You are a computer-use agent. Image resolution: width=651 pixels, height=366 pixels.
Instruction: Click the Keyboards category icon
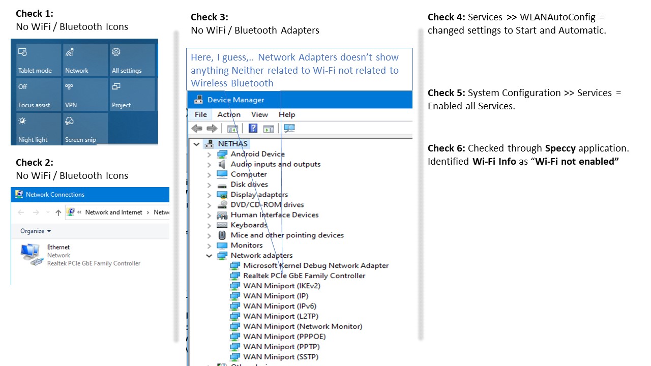(222, 225)
